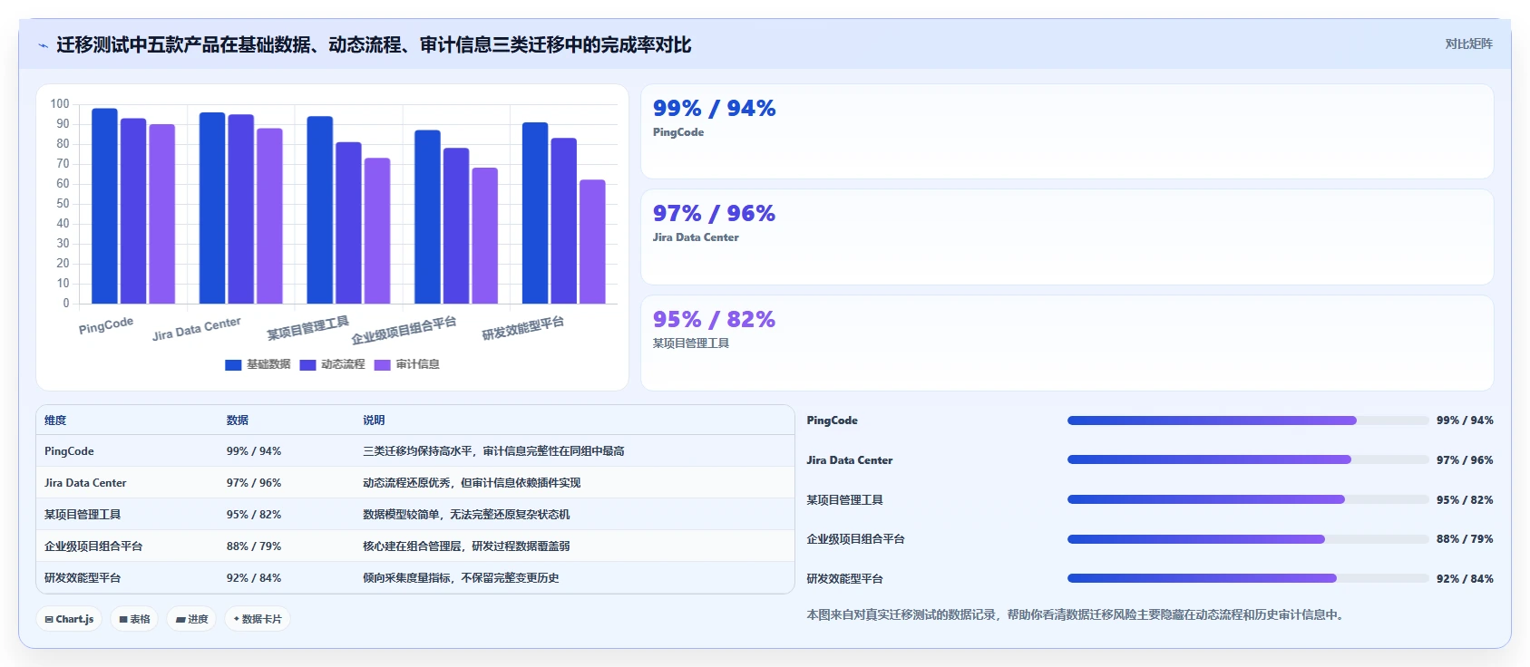
Task: Click the description 数据模型较简单，无法完整还原复杂状态机
Action: click(466, 515)
